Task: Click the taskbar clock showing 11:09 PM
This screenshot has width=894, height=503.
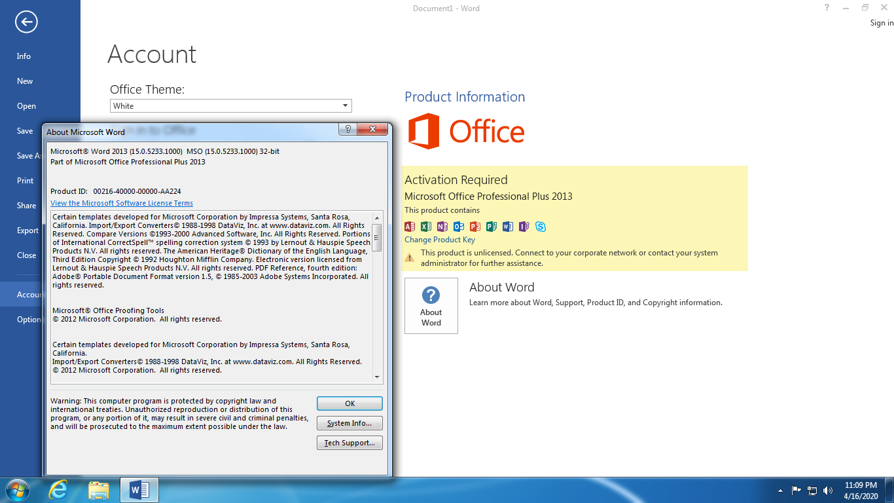Action: 861,491
